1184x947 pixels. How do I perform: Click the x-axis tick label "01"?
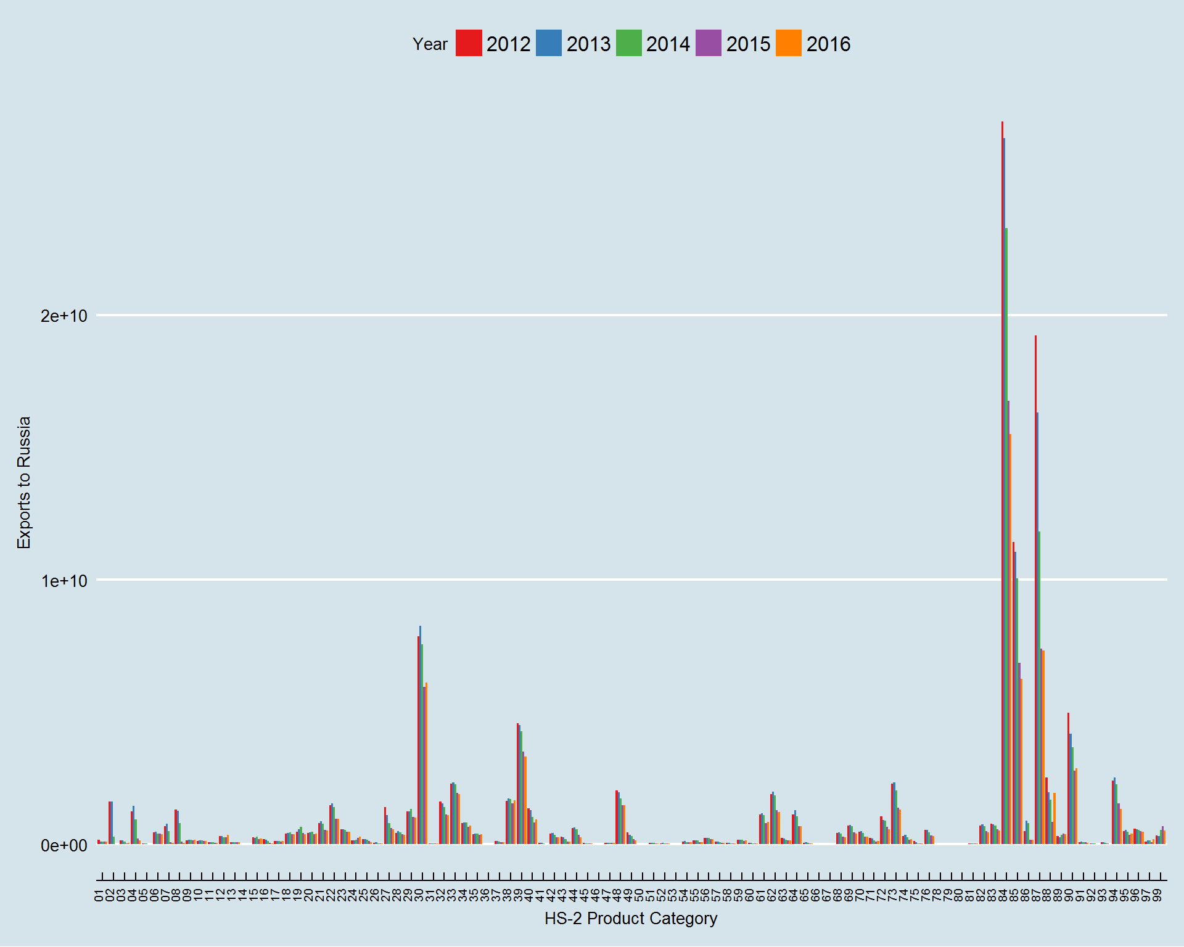tap(99, 895)
